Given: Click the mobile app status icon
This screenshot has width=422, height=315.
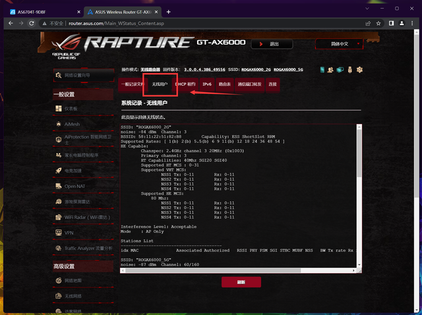Looking at the screenshot, I should (322, 70).
